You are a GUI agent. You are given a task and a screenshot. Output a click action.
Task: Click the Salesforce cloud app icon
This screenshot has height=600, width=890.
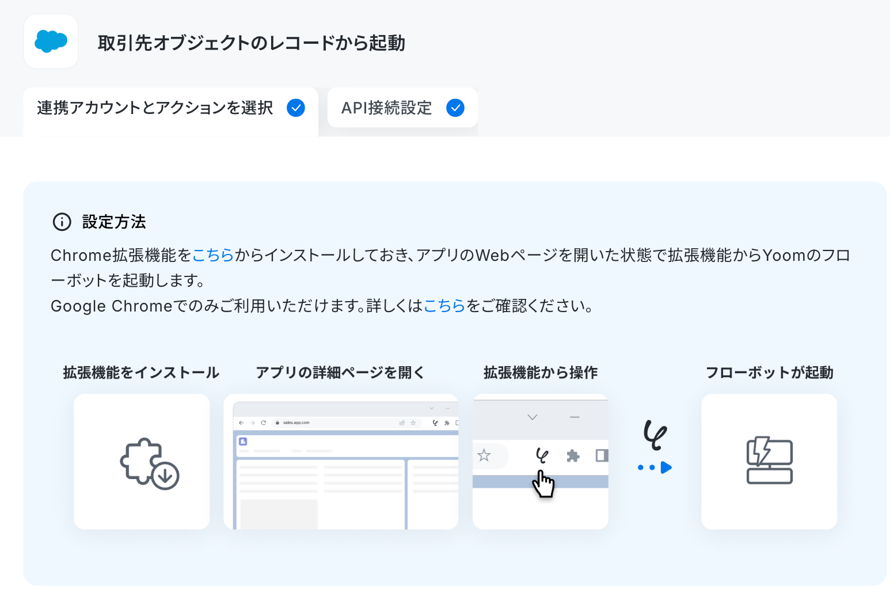51,41
